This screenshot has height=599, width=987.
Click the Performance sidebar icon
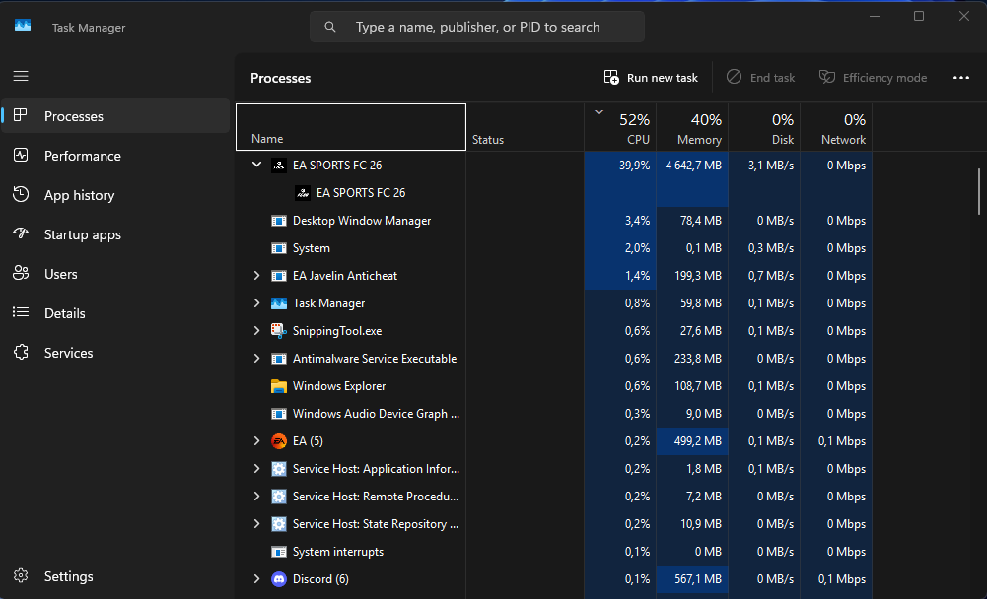pyautogui.click(x=21, y=155)
